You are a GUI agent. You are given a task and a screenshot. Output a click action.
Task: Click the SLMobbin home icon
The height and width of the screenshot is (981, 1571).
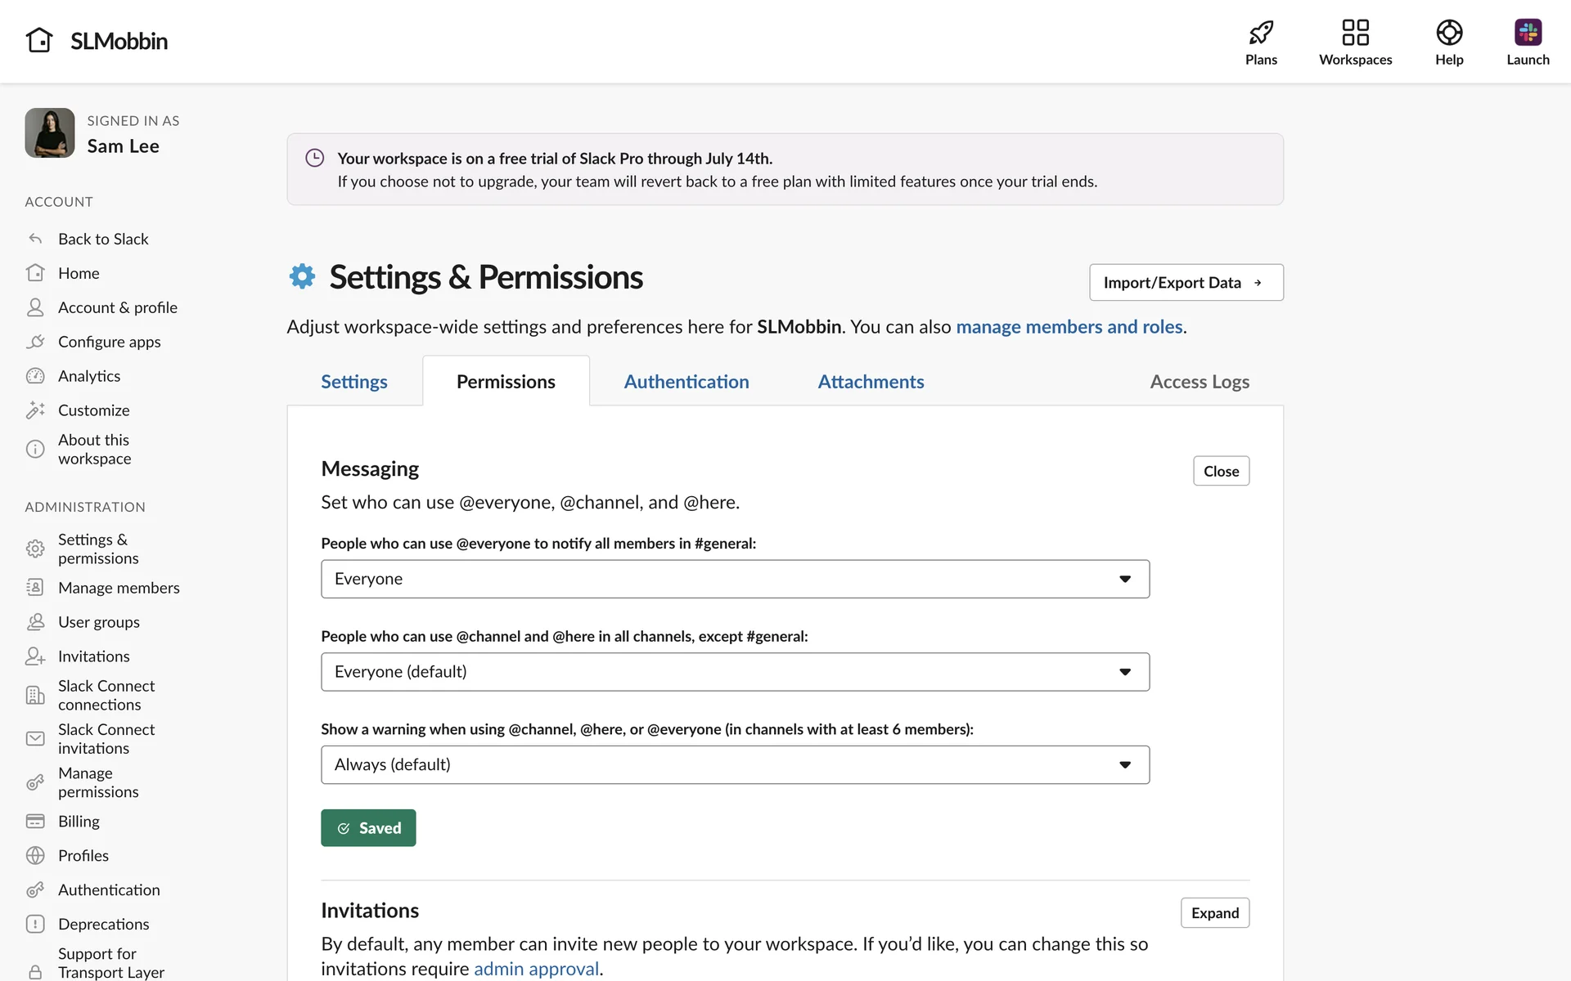(38, 40)
